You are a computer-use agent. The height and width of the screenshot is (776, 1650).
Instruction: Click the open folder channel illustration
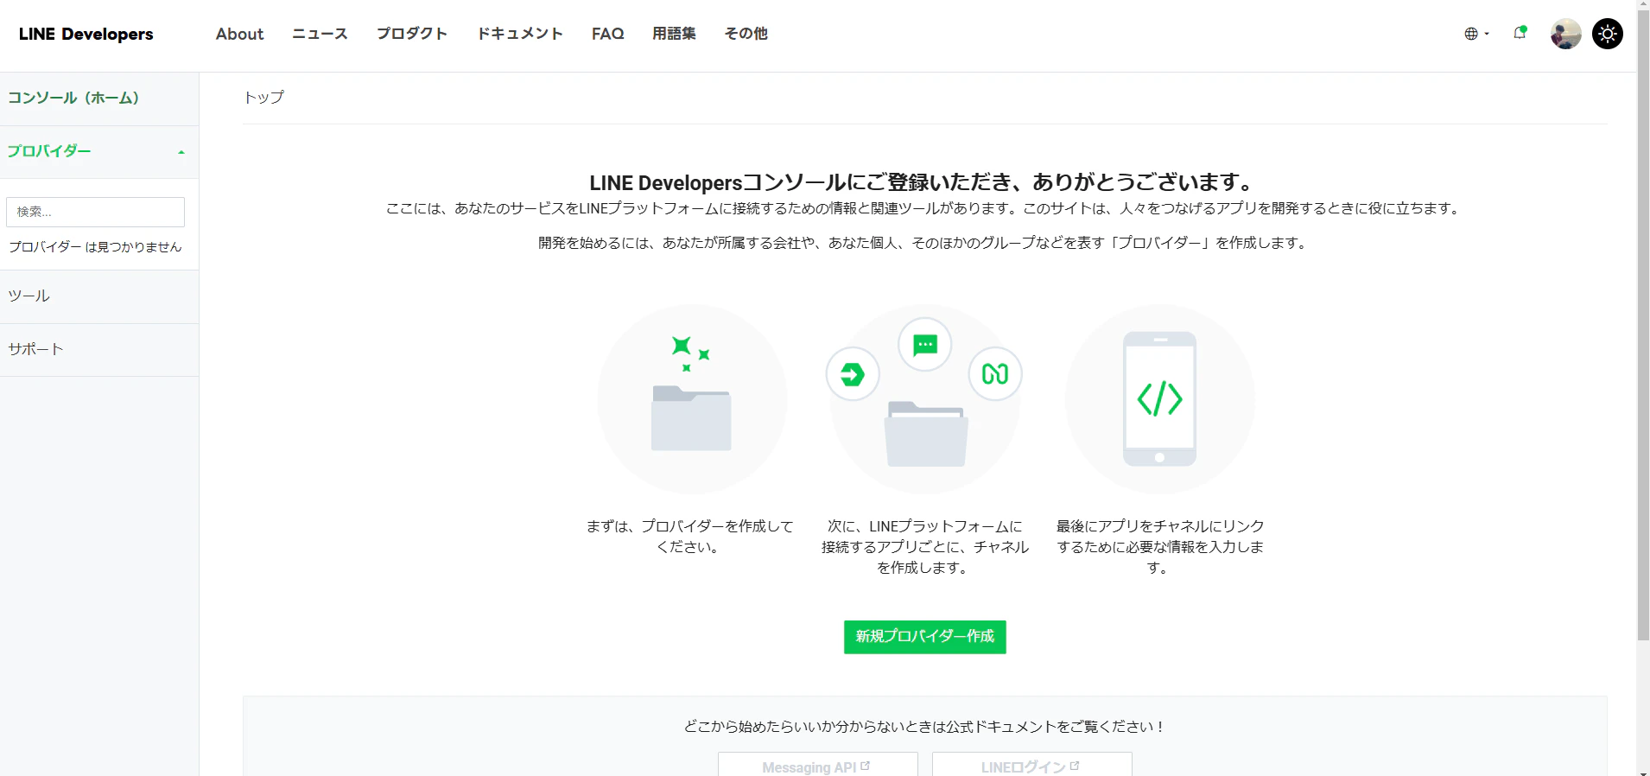coord(926,434)
